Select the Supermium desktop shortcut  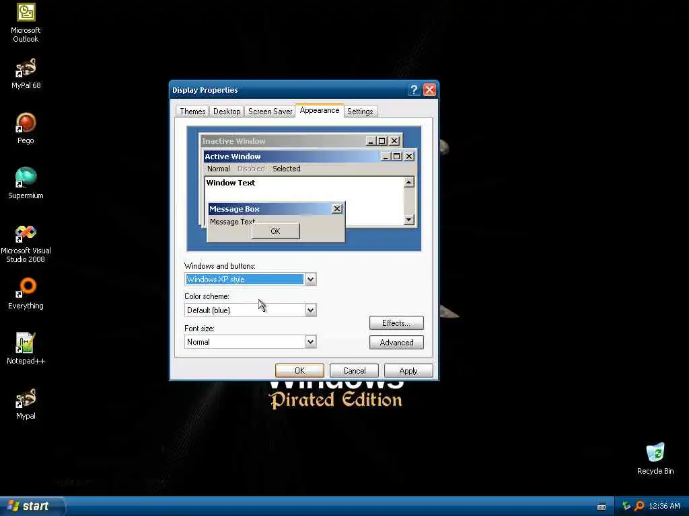click(26, 183)
